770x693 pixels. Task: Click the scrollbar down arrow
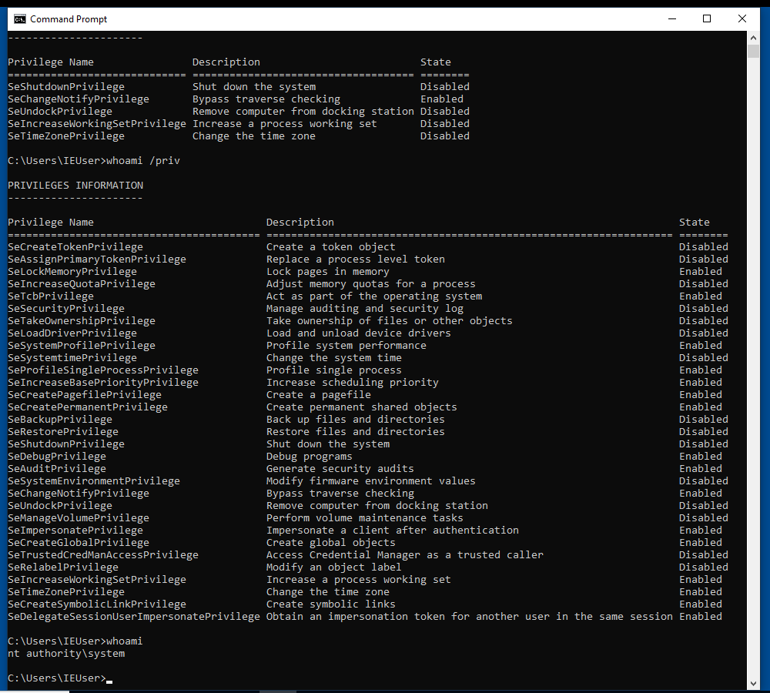pos(753,683)
